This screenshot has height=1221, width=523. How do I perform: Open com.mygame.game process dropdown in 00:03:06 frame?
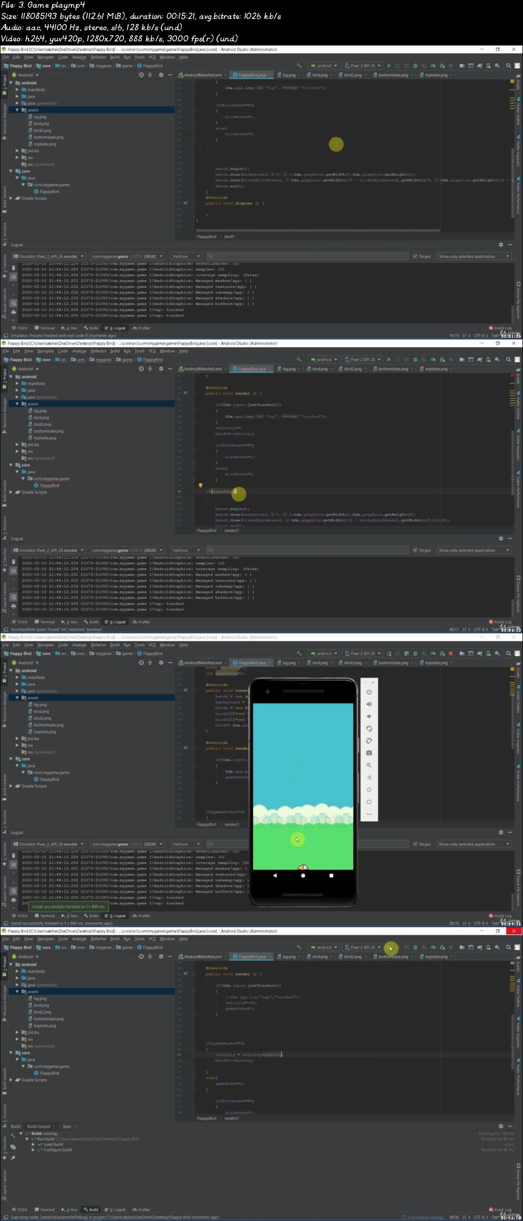pyautogui.click(x=127, y=257)
